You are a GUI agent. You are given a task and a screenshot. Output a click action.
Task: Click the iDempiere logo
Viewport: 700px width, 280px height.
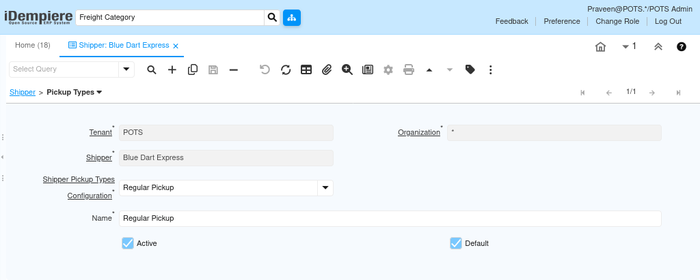point(38,17)
